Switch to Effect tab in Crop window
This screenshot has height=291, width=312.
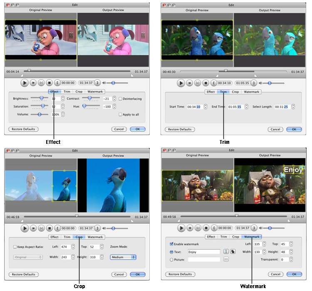click(54, 237)
